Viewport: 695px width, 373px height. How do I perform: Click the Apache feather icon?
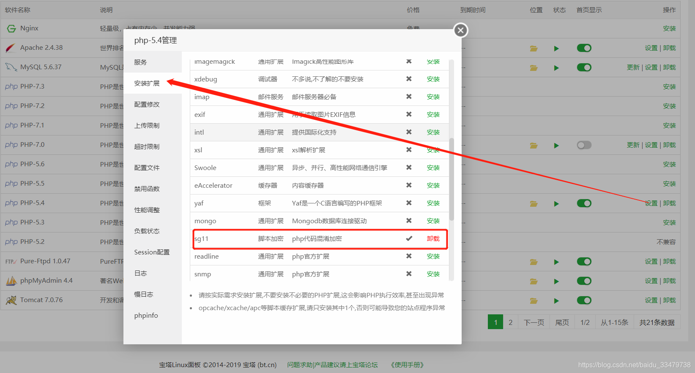coord(11,48)
